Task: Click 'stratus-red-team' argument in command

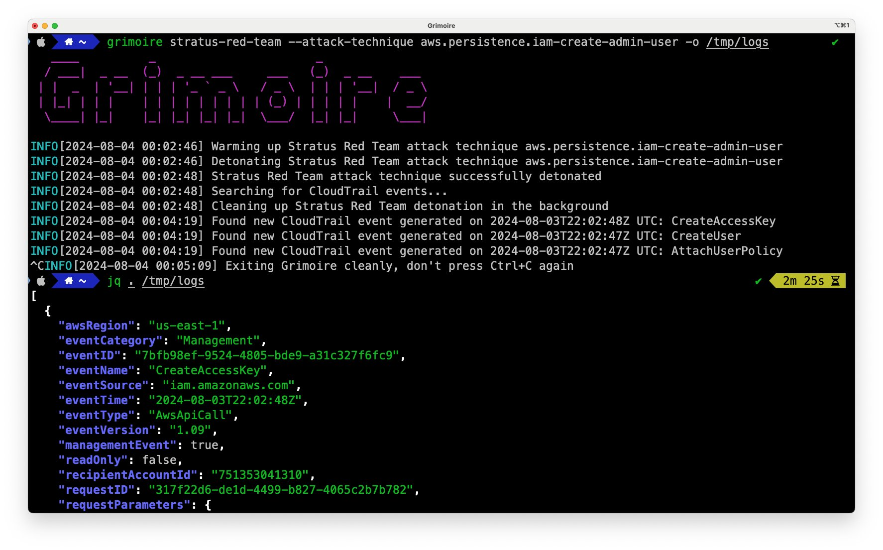Action: click(225, 42)
